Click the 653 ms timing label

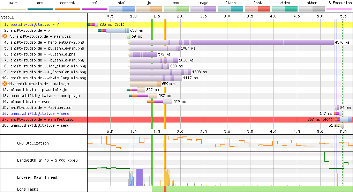[x=136, y=30]
